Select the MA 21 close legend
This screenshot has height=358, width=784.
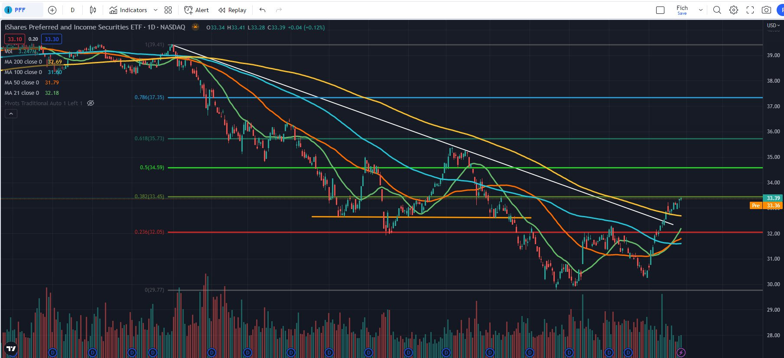22,93
